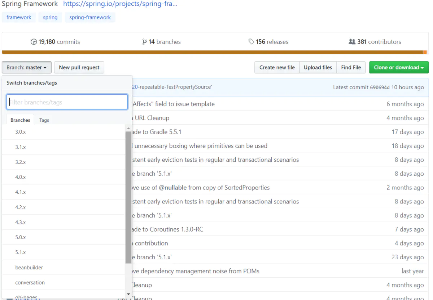The image size is (433, 300).
Task: Open the Coroutines 1.3.0-RC commit message
Action: click(x=168, y=229)
